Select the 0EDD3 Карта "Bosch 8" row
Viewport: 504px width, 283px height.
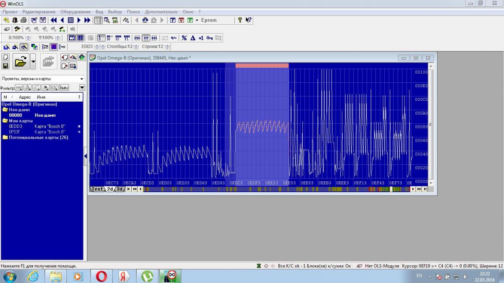(x=42, y=126)
